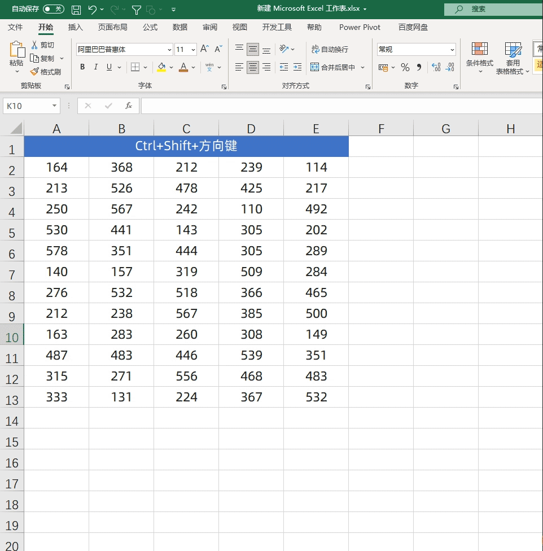Open the font name dropdown 阿里巴巴普惠体
543x551 pixels.
click(169, 50)
